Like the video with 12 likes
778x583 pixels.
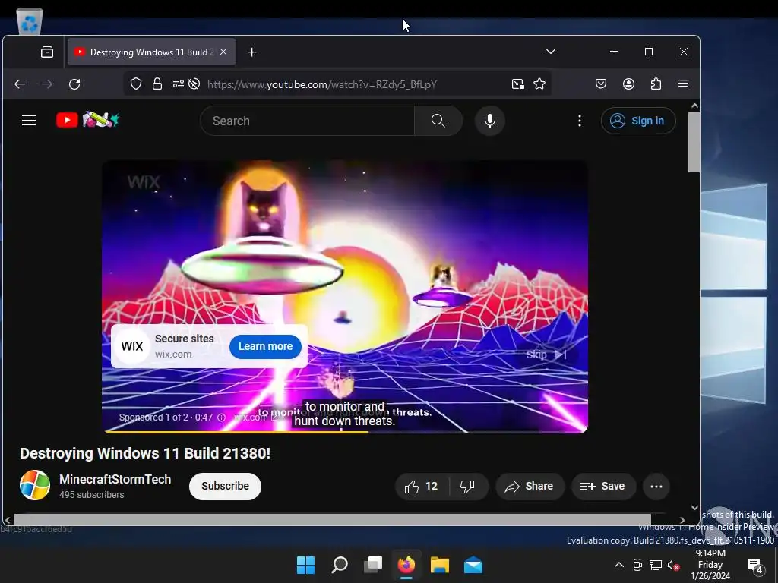click(422, 487)
